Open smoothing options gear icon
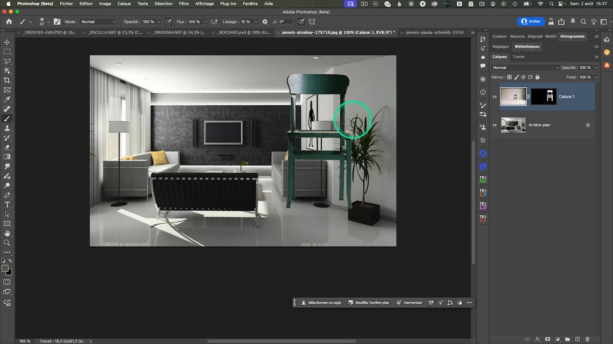This screenshot has height=344, width=613. (x=265, y=22)
